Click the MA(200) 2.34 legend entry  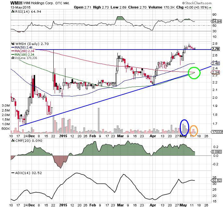tap(24, 51)
